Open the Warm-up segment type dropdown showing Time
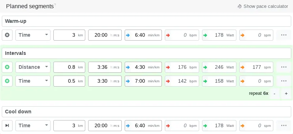The image size is (293, 134). pyautogui.click(x=33, y=35)
